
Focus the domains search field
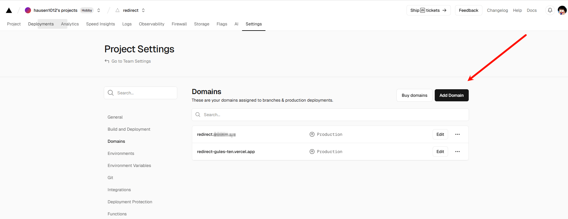tap(330, 115)
